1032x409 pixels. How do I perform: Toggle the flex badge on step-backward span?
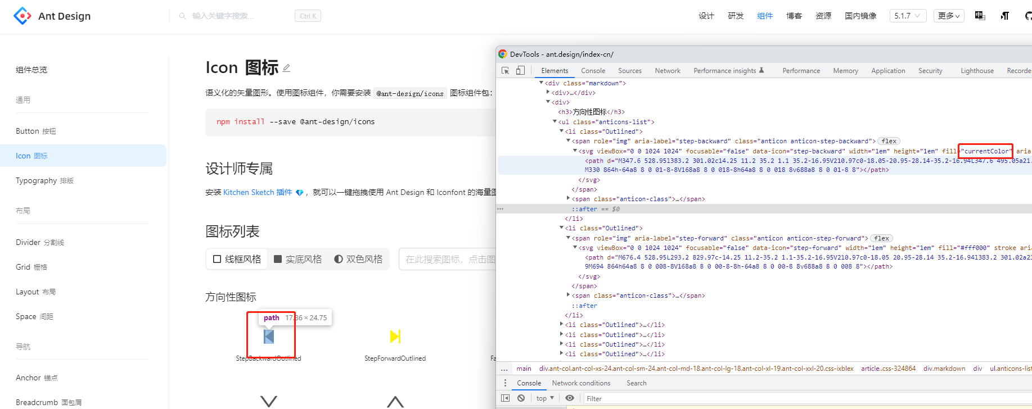tap(889, 141)
